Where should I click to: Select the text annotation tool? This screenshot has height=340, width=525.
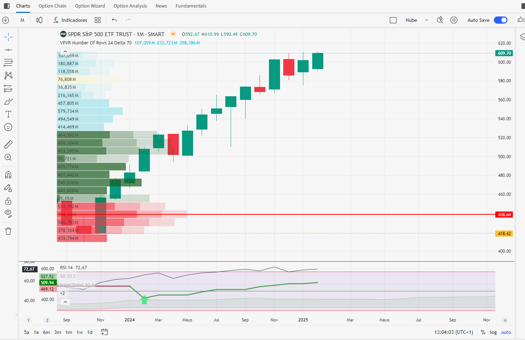8,114
